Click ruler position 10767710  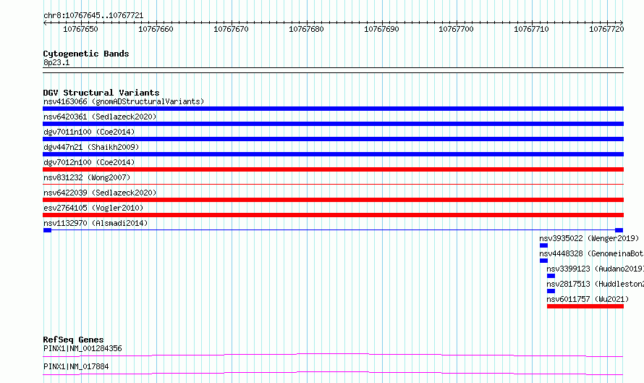tap(531, 29)
